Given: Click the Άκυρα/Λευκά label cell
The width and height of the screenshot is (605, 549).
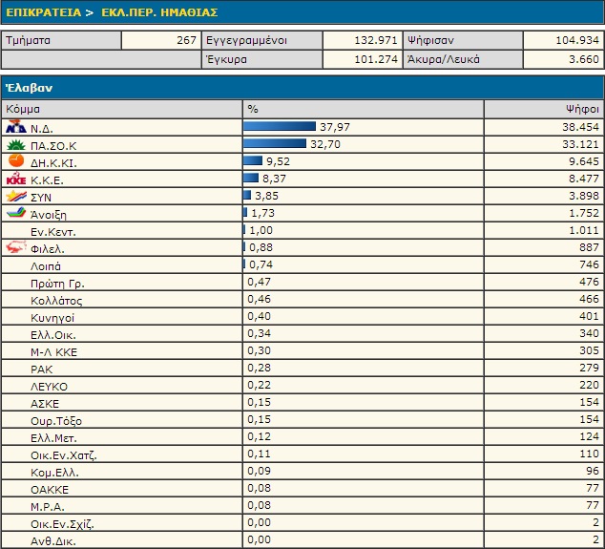Looking at the screenshot, I should 463,60.
